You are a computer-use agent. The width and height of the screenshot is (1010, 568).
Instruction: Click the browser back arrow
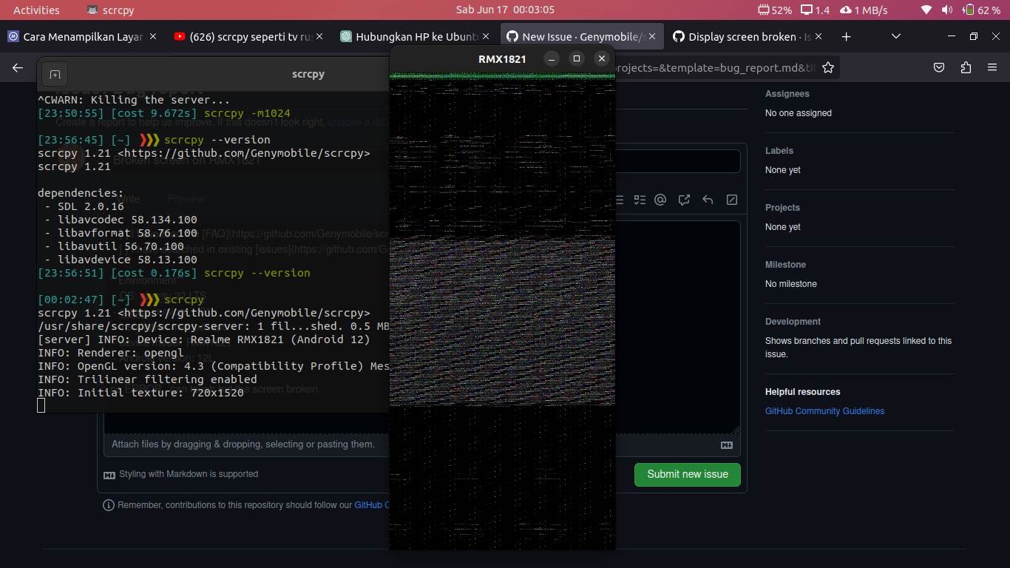17,67
